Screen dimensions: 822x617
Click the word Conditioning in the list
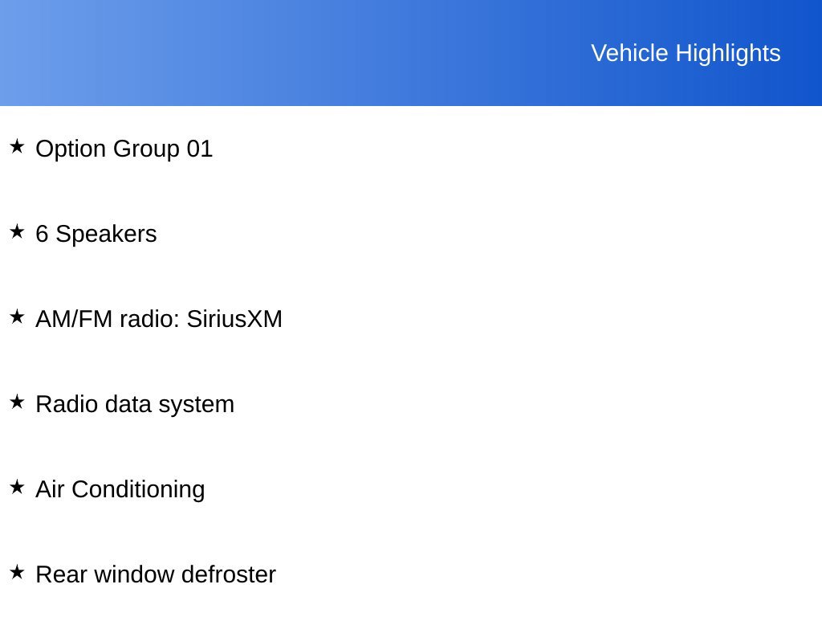tap(138, 489)
